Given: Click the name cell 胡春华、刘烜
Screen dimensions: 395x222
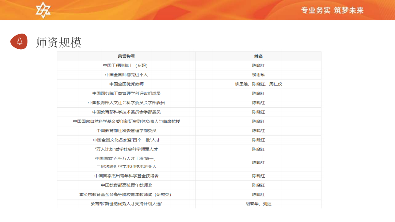Looking at the screenshot, I should point(258,204).
